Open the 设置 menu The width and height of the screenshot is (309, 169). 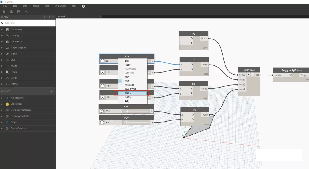(x=47, y=7)
